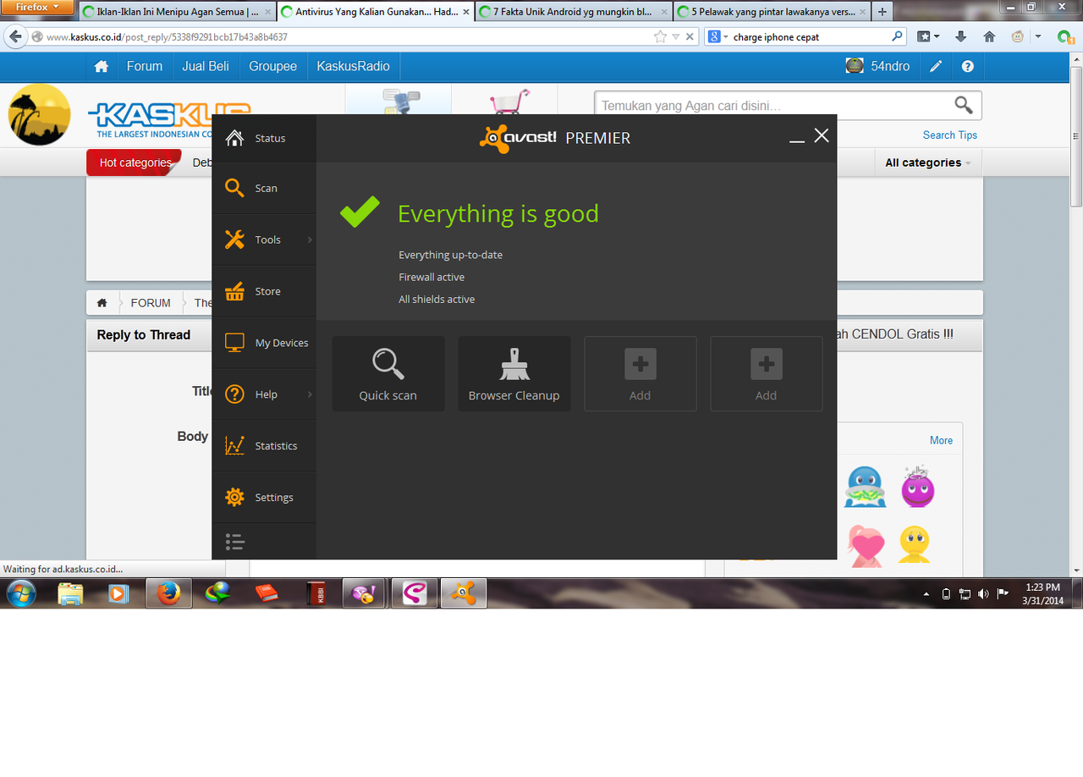Click the taskbar clock showing 1:23 PM
The height and width of the screenshot is (777, 1083).
coord(1042,593)
